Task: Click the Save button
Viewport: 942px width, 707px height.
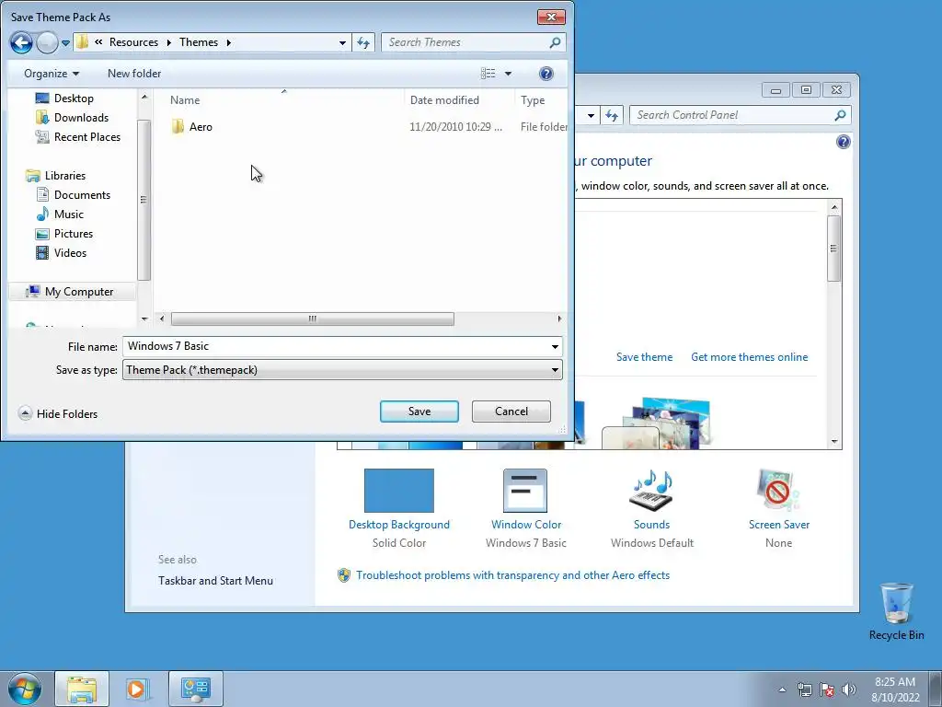Action: [419, 411]
